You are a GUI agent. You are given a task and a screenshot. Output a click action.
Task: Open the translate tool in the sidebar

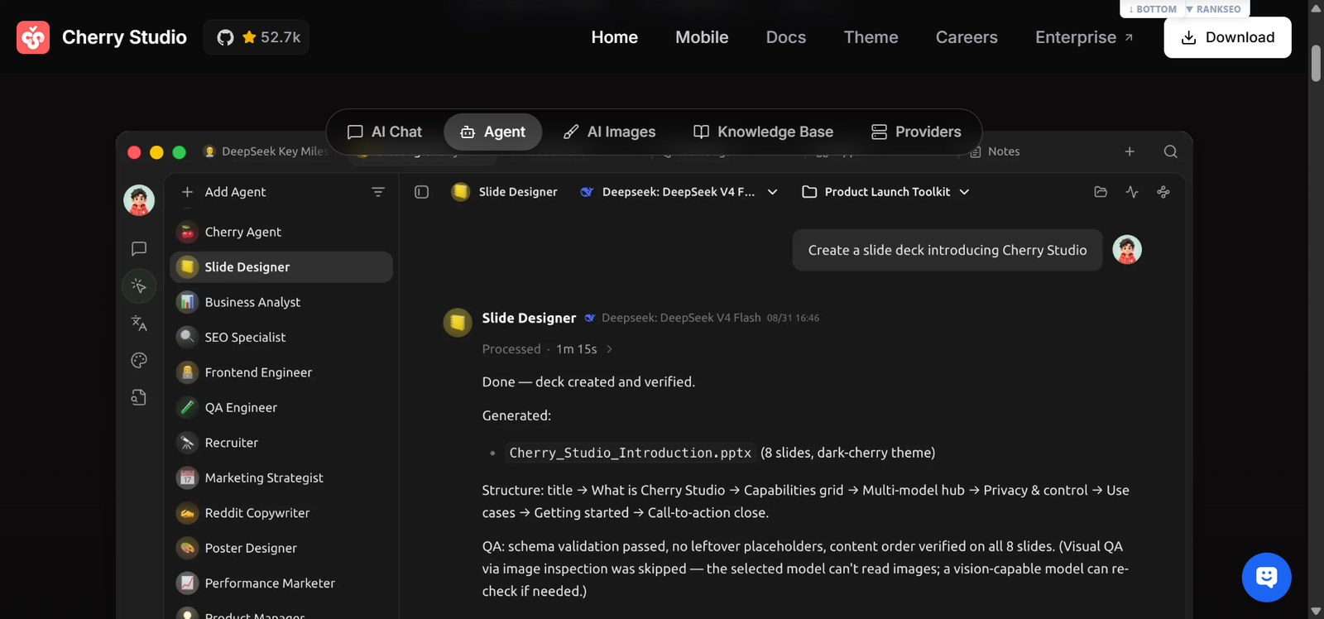139,323
